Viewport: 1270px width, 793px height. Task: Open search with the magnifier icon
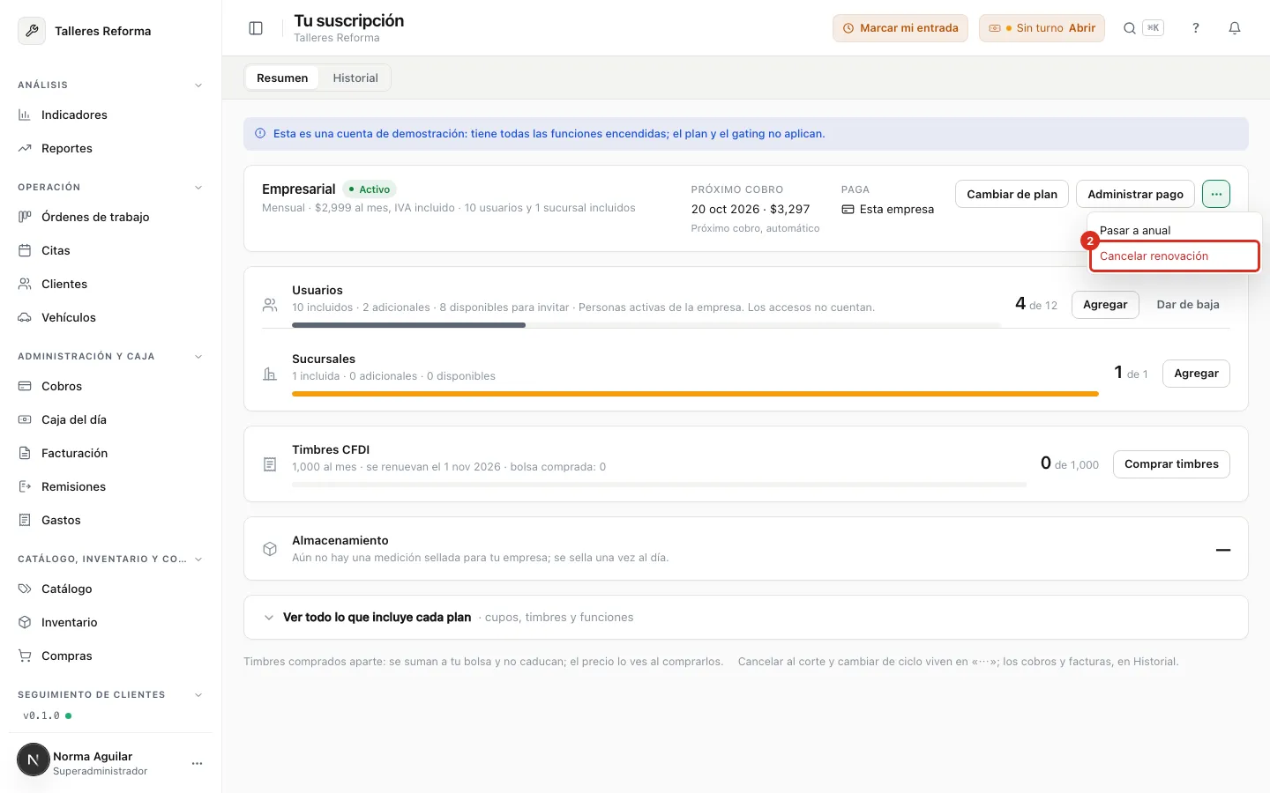click(x=1129, y=28)
